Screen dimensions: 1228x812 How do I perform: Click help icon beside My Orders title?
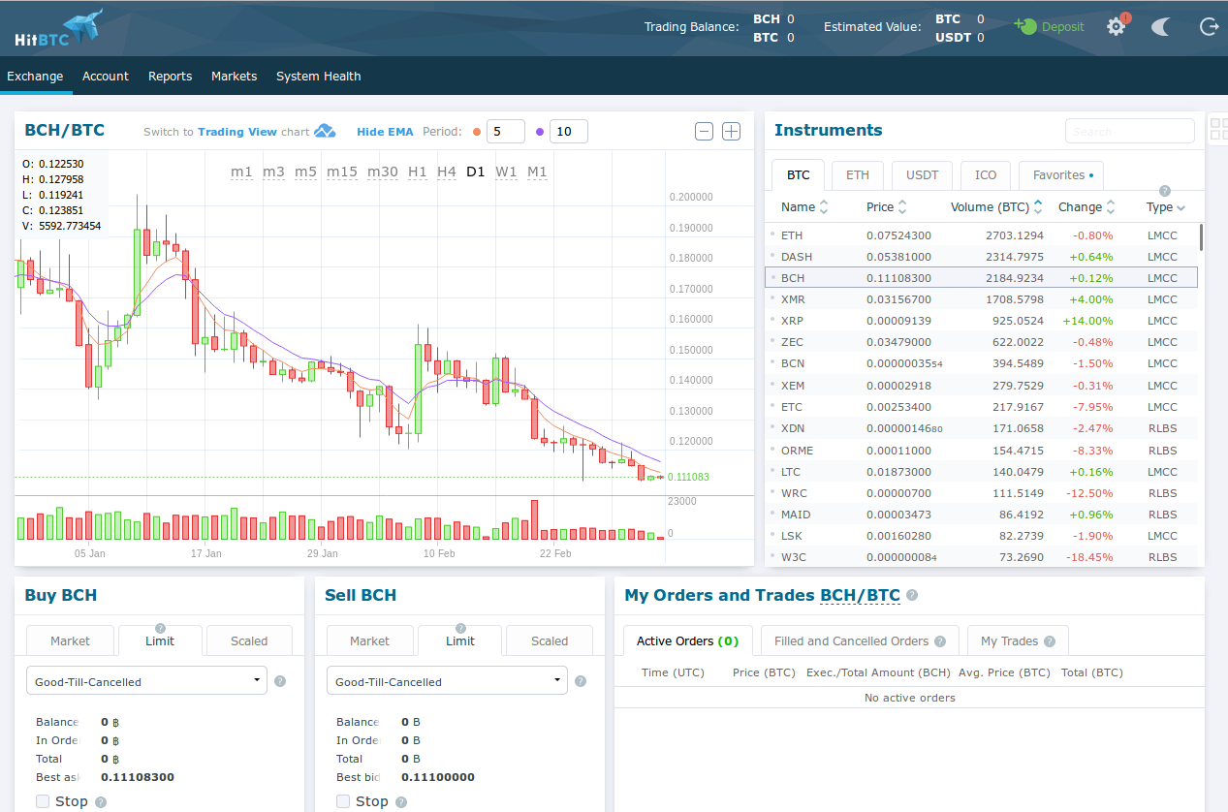point(912,596)
